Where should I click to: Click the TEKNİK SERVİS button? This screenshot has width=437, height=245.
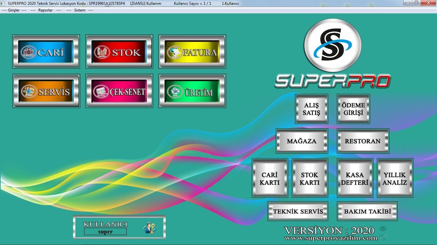[298, 211]
